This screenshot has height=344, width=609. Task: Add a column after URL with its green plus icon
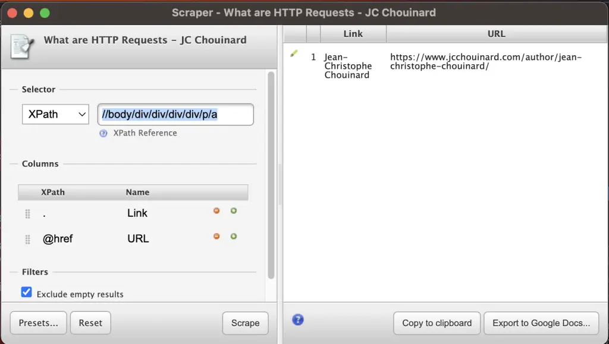[233, 236]
